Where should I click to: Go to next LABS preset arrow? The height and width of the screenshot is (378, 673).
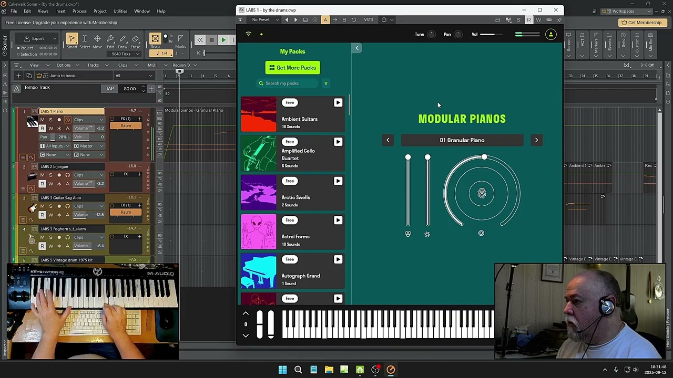pyautogui.click(x=536, y=140)
